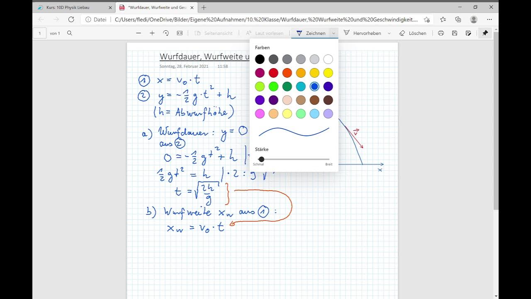Open the Collections icon
The width and height of the screenshot is (531, 299).
point(458,20)
